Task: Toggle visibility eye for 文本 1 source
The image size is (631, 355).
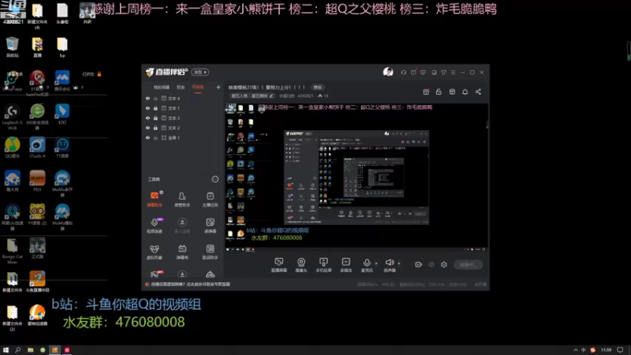Action: pos(147,108)
